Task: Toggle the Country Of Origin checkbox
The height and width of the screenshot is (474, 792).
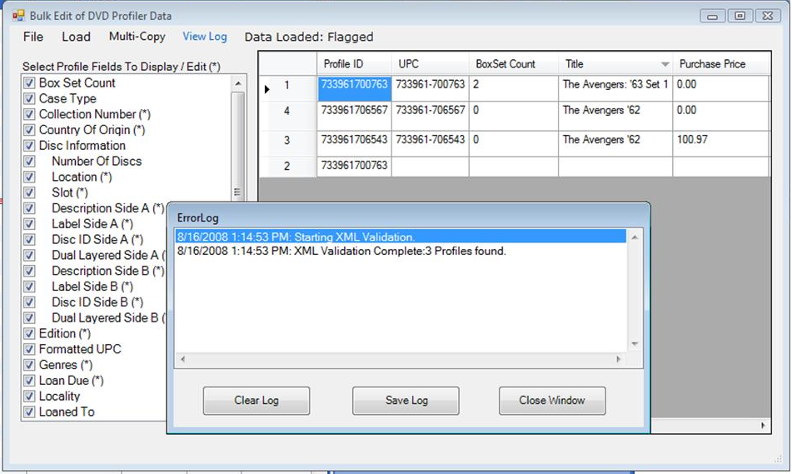Action: point(29,130)
